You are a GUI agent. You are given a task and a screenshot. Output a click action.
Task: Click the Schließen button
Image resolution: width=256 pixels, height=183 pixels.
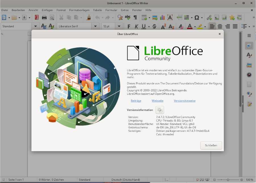pos(211,145)
